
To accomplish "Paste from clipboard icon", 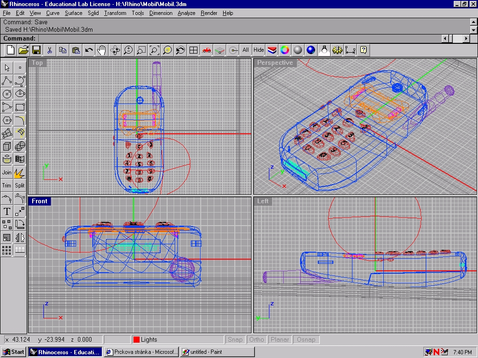I will pyautogui.click(x=76, y=50).
